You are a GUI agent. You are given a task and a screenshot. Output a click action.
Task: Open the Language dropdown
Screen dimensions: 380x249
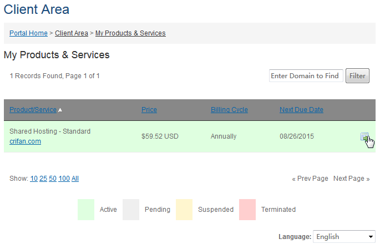coord(344,237)
